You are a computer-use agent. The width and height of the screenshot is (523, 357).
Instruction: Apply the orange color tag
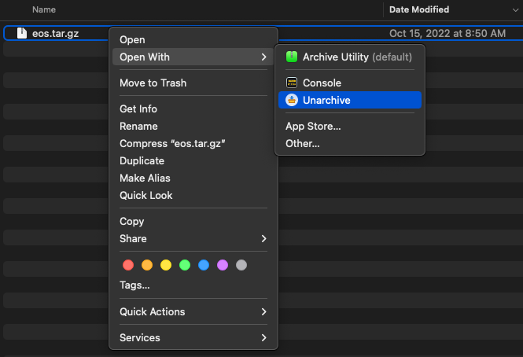[147, 265]
